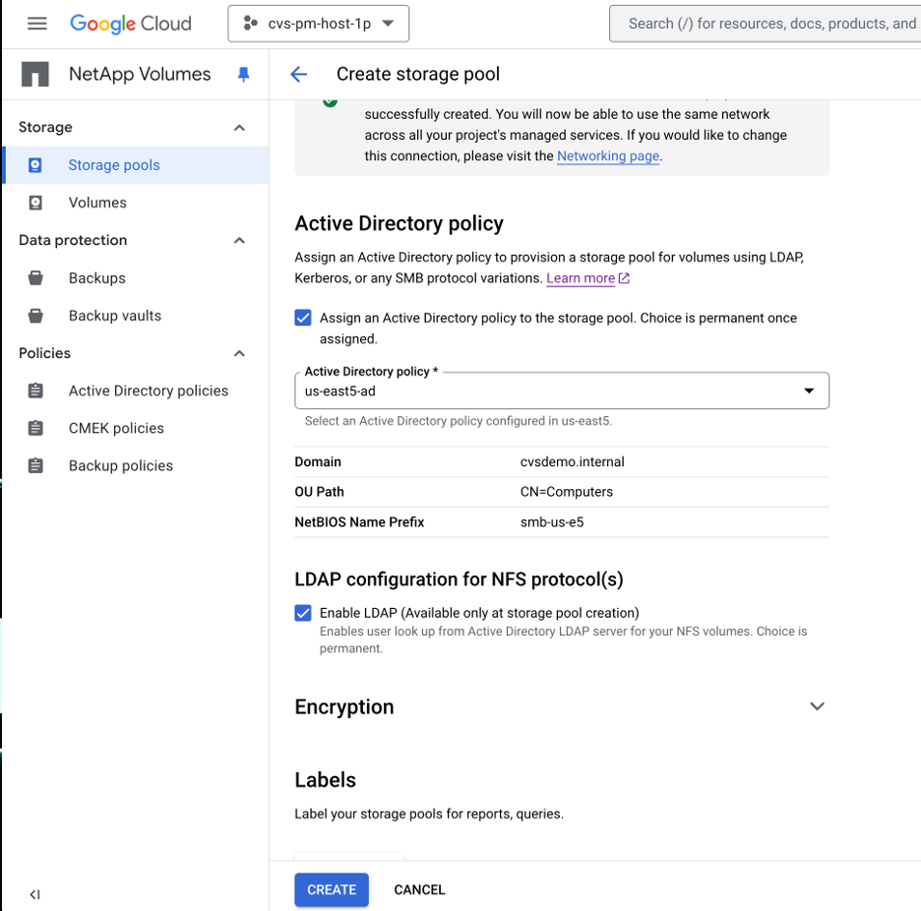Go back using the back arrow
Screen dimensions: 921x911
[299, 75]
